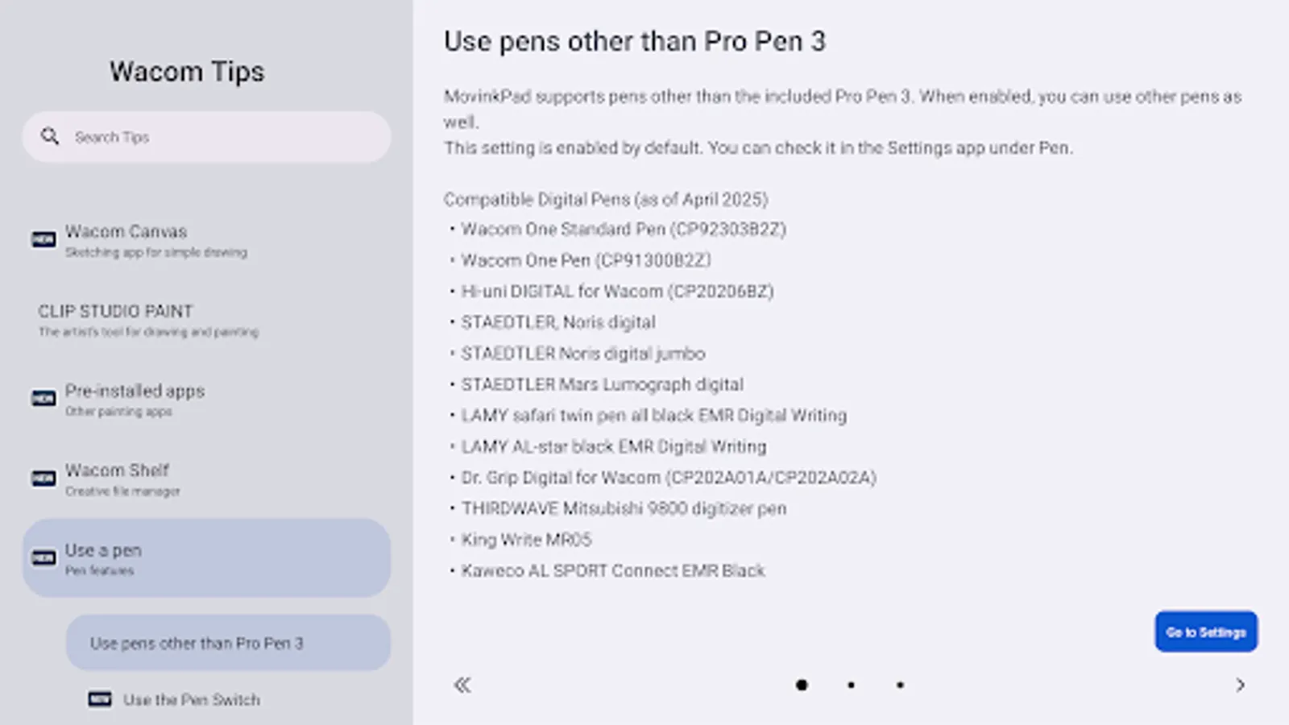Click the NEW badge beside Use the Pen Switch

[100, 699]
